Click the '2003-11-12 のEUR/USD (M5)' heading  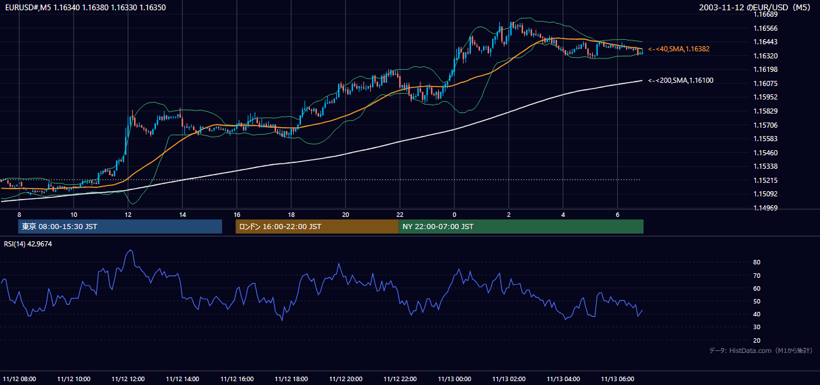(x=756, y=8)
